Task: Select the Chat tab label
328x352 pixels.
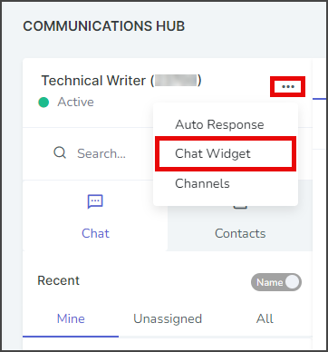Action: click(95, 233)
